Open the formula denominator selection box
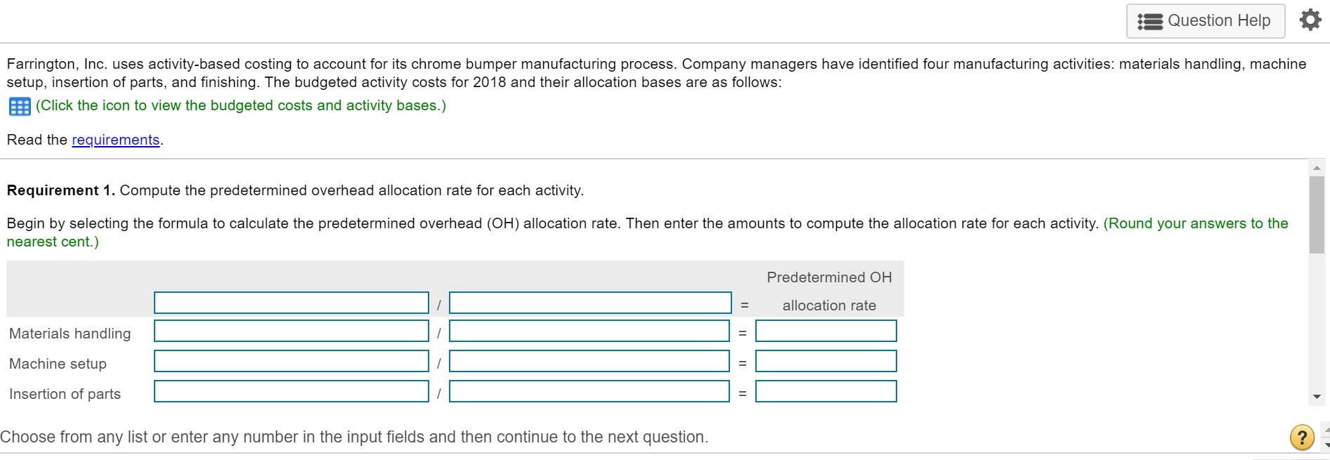1330x460 pixels. [x=590, y=303]
